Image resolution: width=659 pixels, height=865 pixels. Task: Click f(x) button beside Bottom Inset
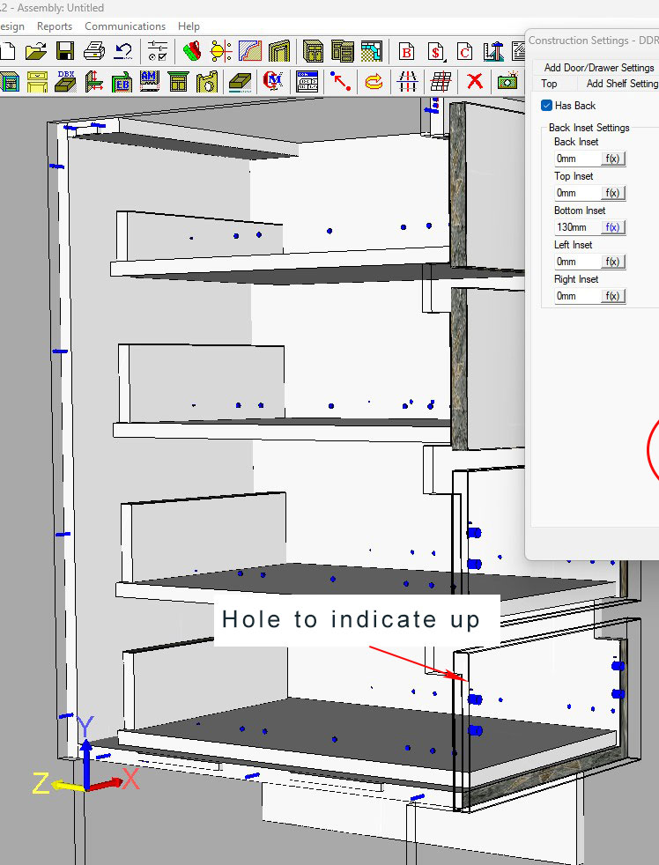pyautogui.click(x=613, y=227)
